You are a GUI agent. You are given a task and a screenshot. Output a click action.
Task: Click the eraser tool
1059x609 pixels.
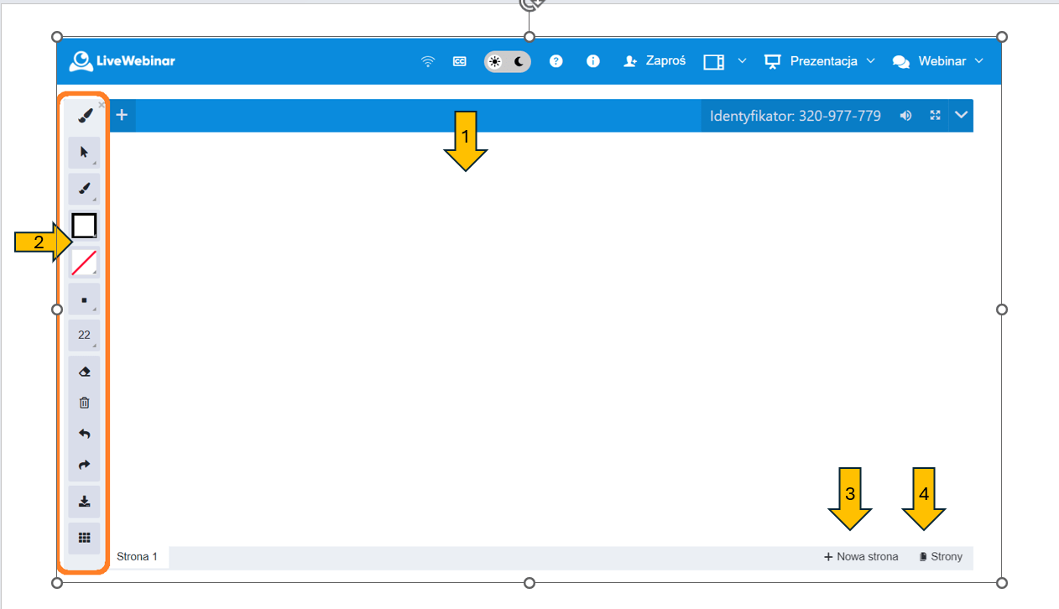(x=84, y=372)
